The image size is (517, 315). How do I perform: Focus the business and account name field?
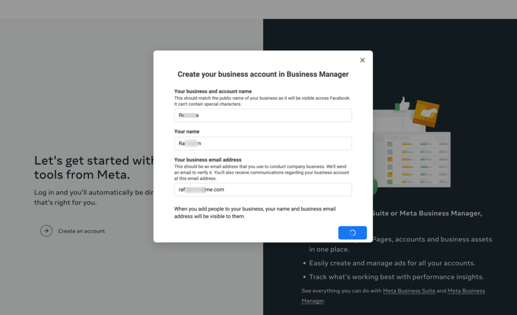pos(263,115)
